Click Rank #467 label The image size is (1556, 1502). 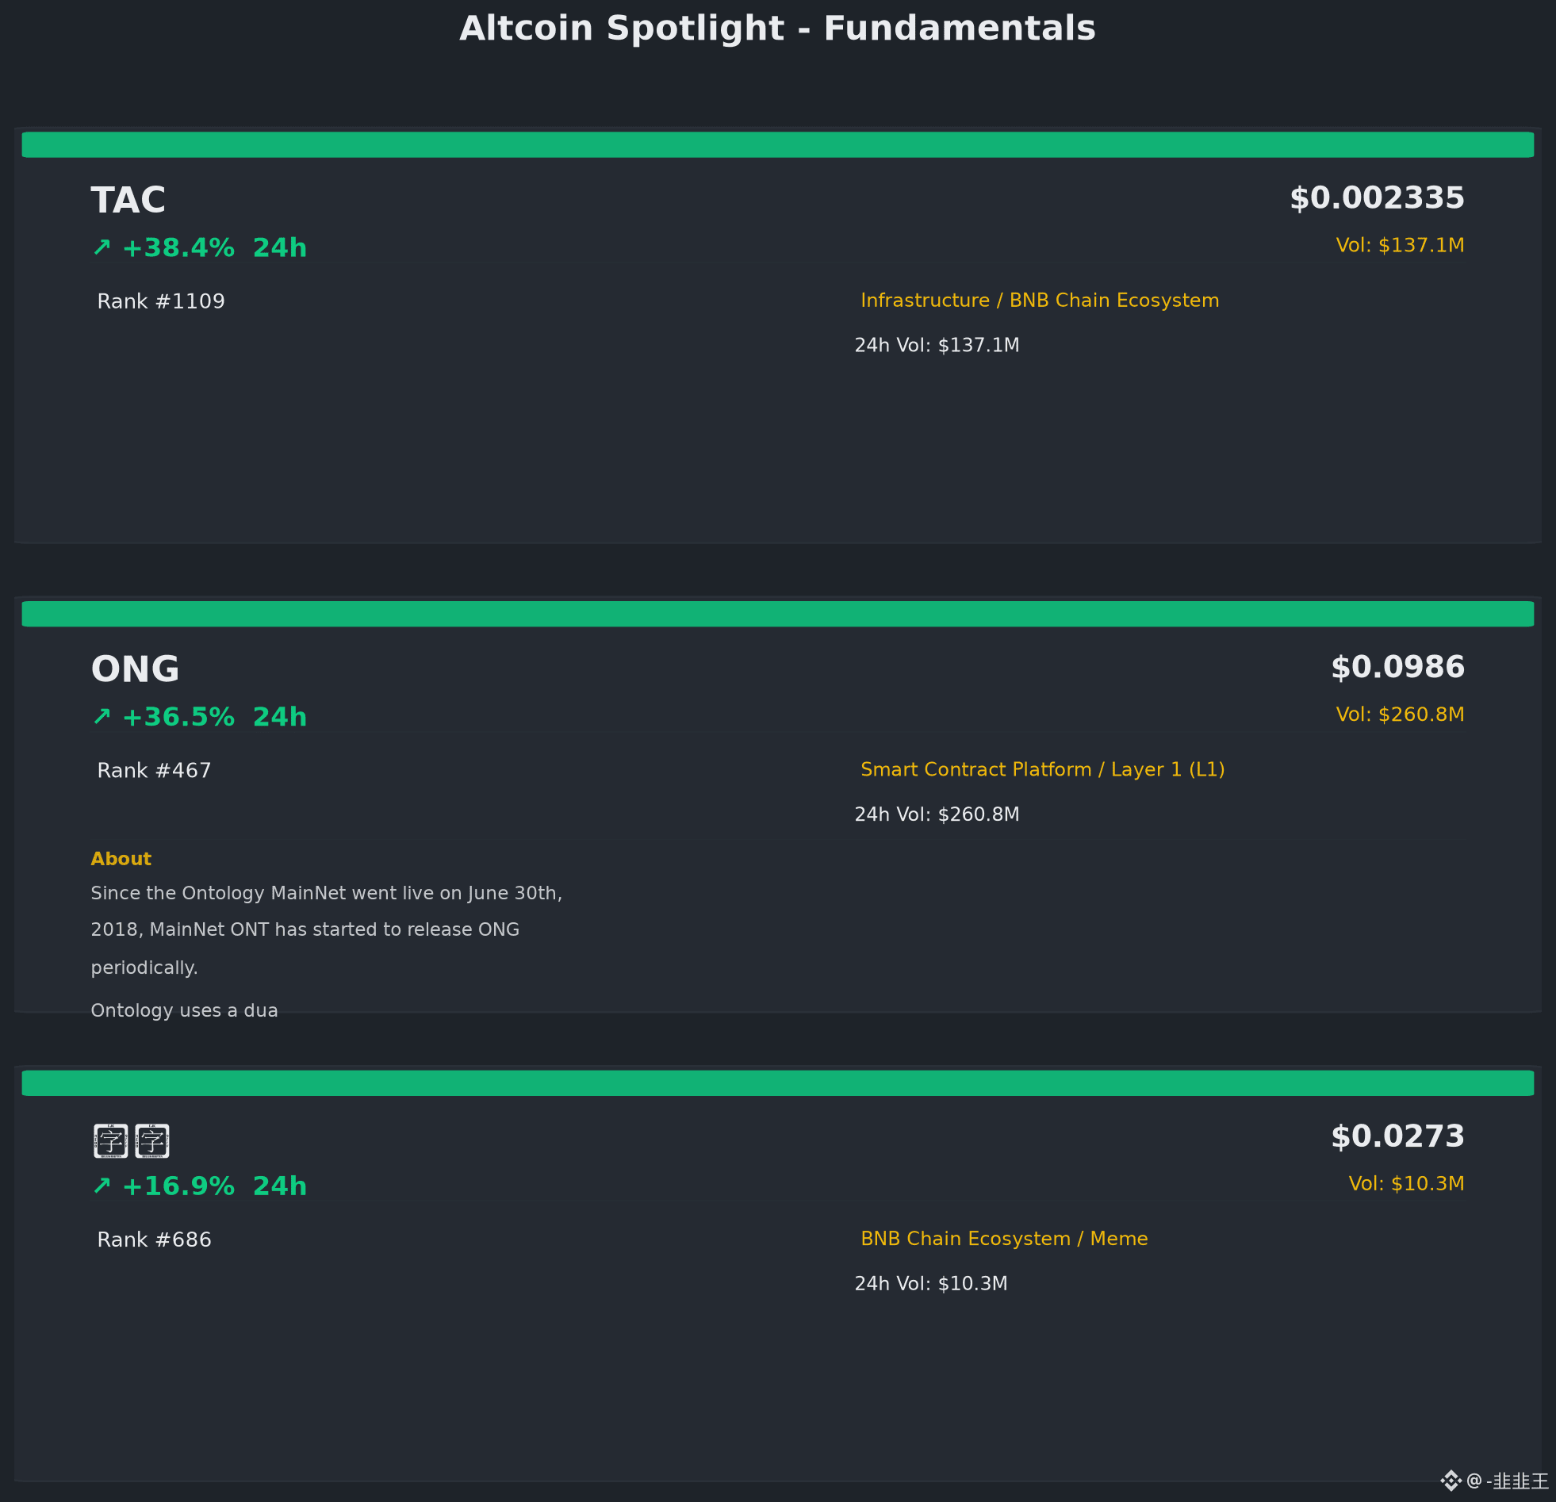point(155,771)
